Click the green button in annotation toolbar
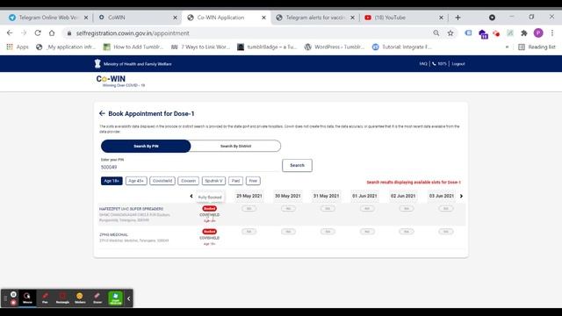This screenshot has height=316, width=562. (x=115, y=298)
